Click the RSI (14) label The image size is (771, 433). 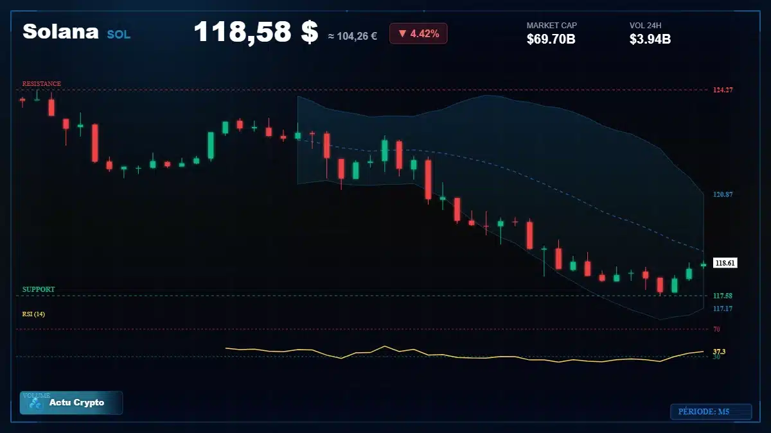[x=33, y=314]
